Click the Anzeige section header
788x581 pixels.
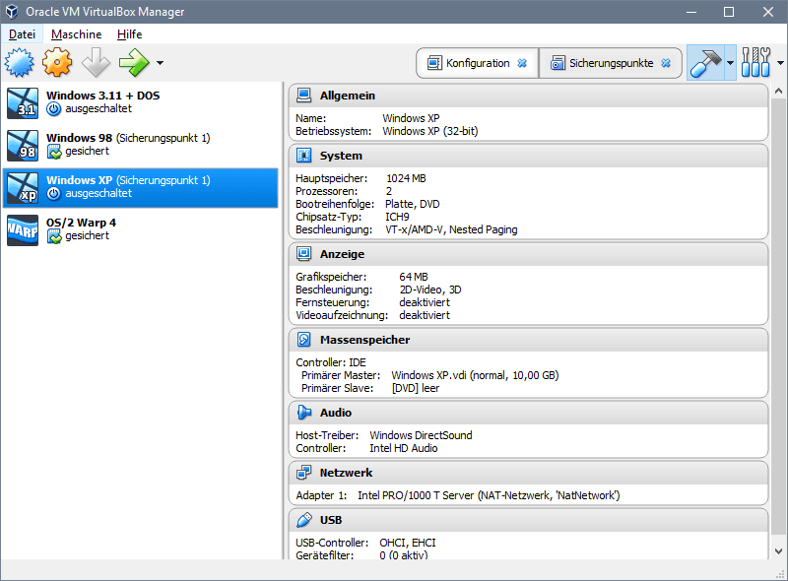528,254
